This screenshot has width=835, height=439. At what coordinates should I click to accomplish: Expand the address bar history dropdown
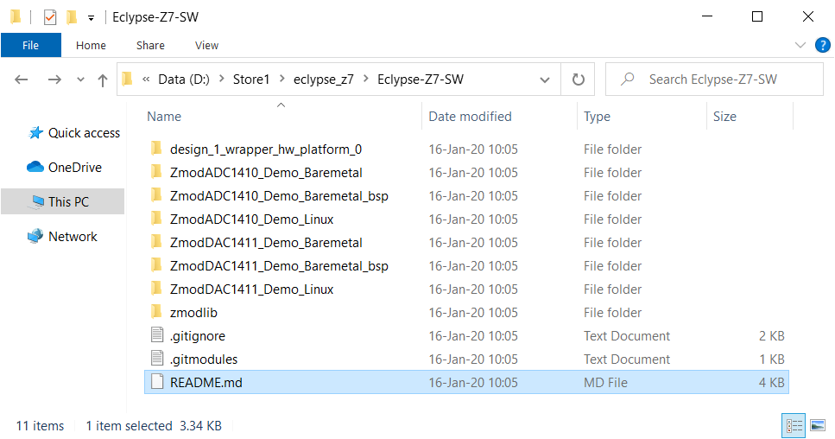pyautogui.click(x=544, y=80)
